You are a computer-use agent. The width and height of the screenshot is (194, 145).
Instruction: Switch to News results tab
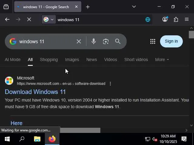click(92, 60)
